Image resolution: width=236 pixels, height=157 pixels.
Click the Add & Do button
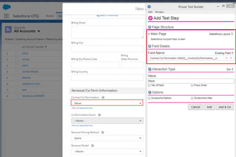pyautogui.click(x=225, y=107)
